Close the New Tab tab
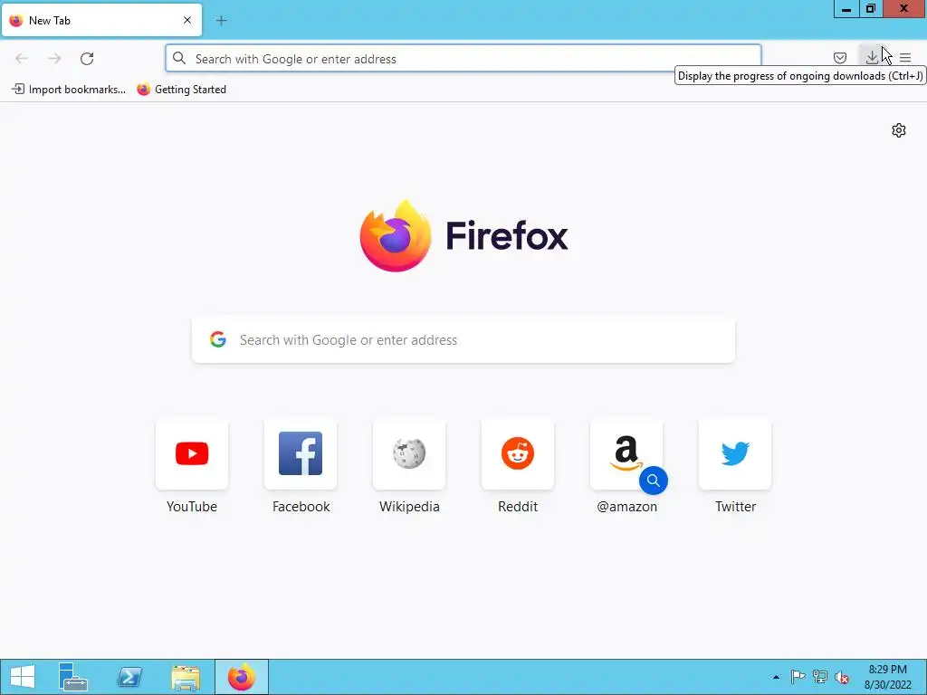The image size is (927, 695). pos(187,20)
